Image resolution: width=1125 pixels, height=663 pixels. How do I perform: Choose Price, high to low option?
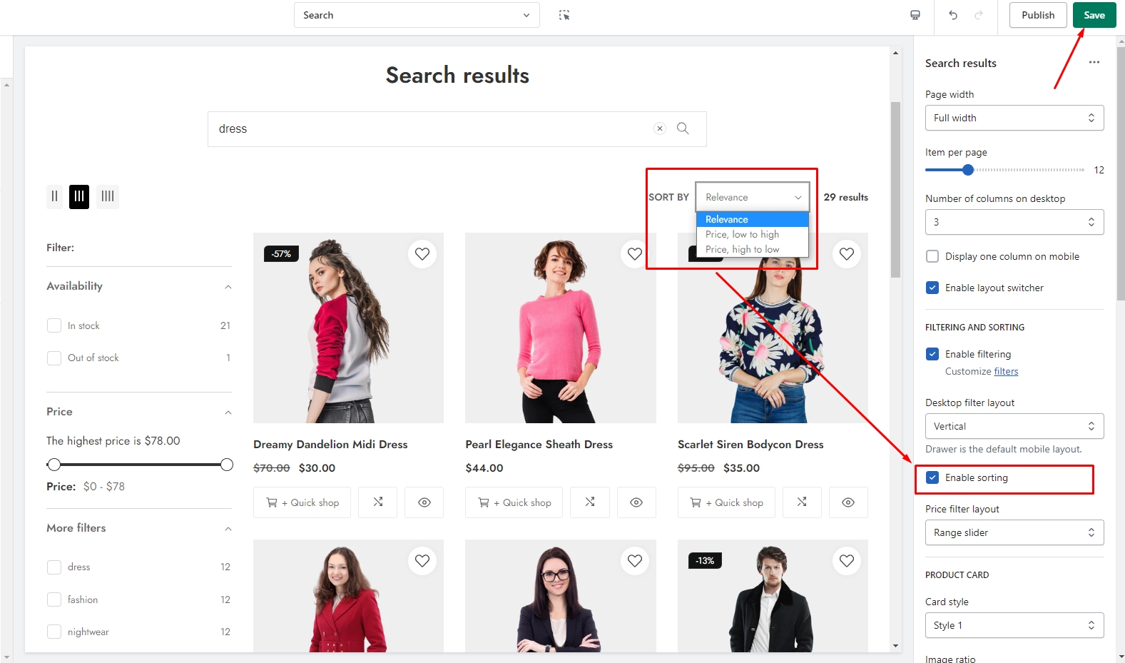click(742, 249)
